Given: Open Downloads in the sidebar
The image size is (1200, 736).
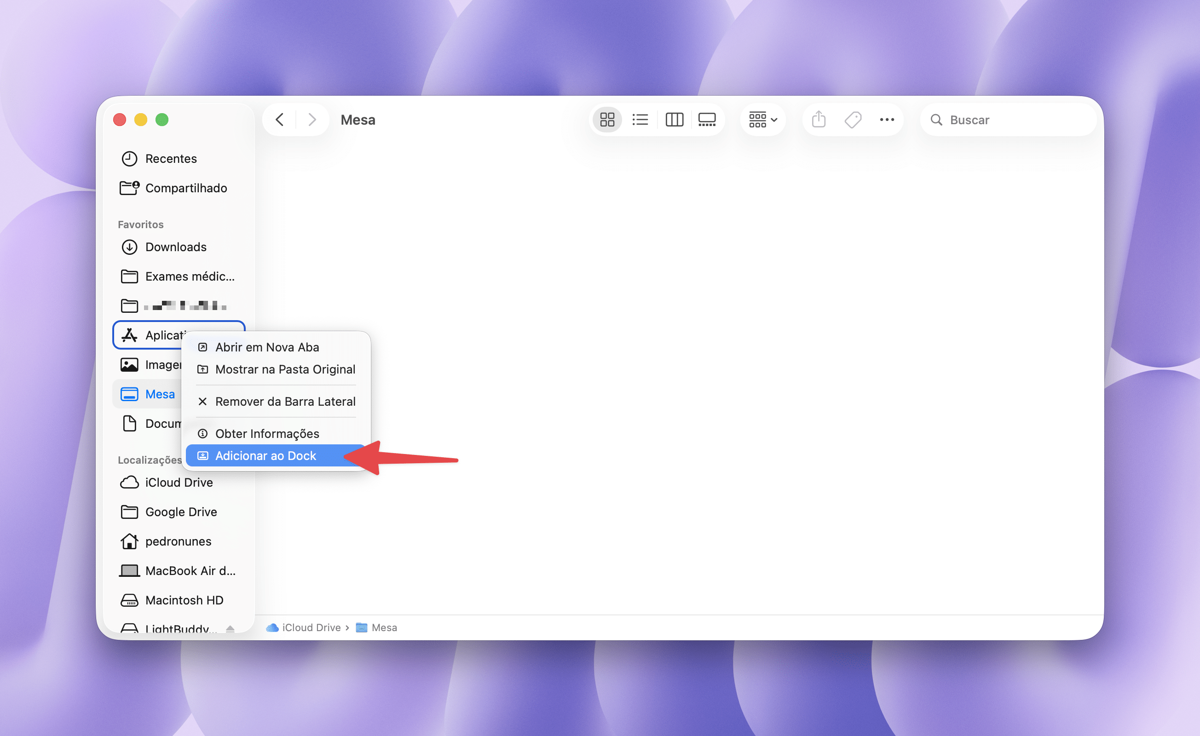Looking at the screenshot, I should coord(176,247).
